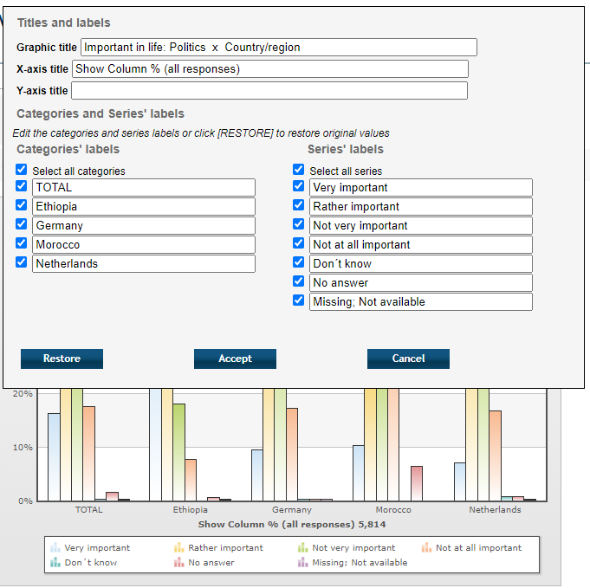The height and width of the screenshot is (588, 590).
Task: Click the 10% y-axis label
Action: tap(23, 448)
